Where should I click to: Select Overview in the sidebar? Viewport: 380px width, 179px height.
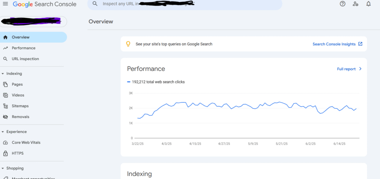click(x=33, y=37)
